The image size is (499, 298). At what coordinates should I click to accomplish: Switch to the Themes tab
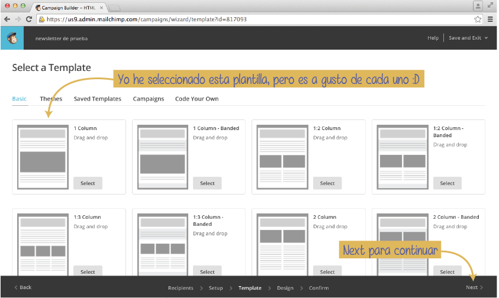point(51,99)
